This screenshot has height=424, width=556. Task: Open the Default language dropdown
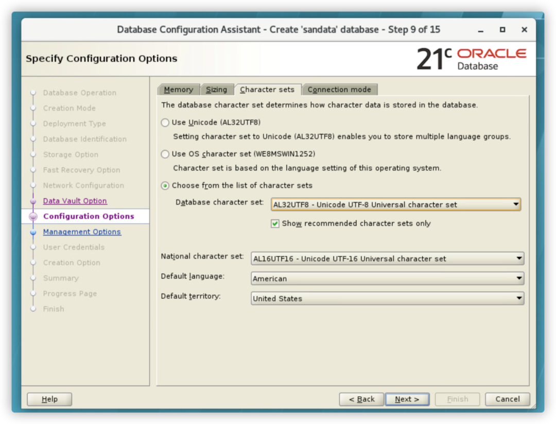pyautogui.click(x=387, y=279)
